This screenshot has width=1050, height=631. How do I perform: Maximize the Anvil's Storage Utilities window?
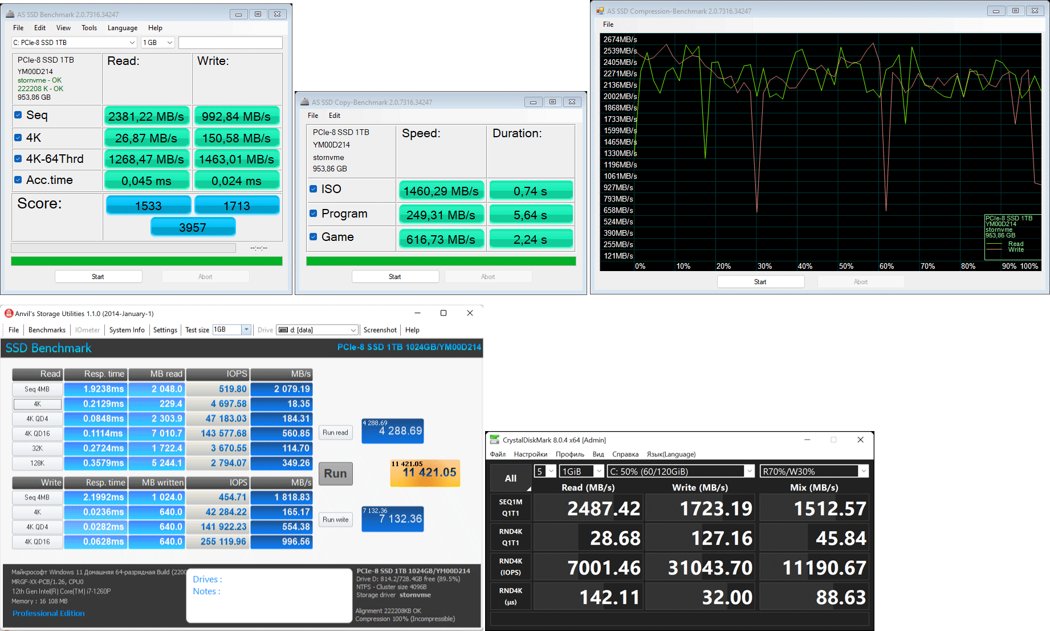click(443, 313)
